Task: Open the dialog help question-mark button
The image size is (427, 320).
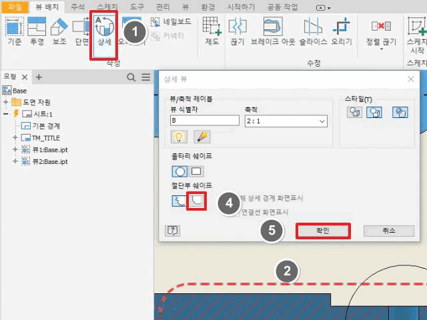Action: (x=172, y=231)
